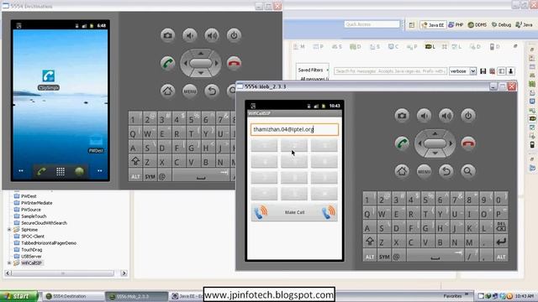The height and width of the screenshot is (302, 538).
Task: Switch to 5556:Mob_2.3.3 taskbar window
Action: pyautogui.click(x=136, y=296)
